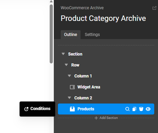158x133 pixels.
Task: Select Column 2 in outline
Action: point(83,98)
